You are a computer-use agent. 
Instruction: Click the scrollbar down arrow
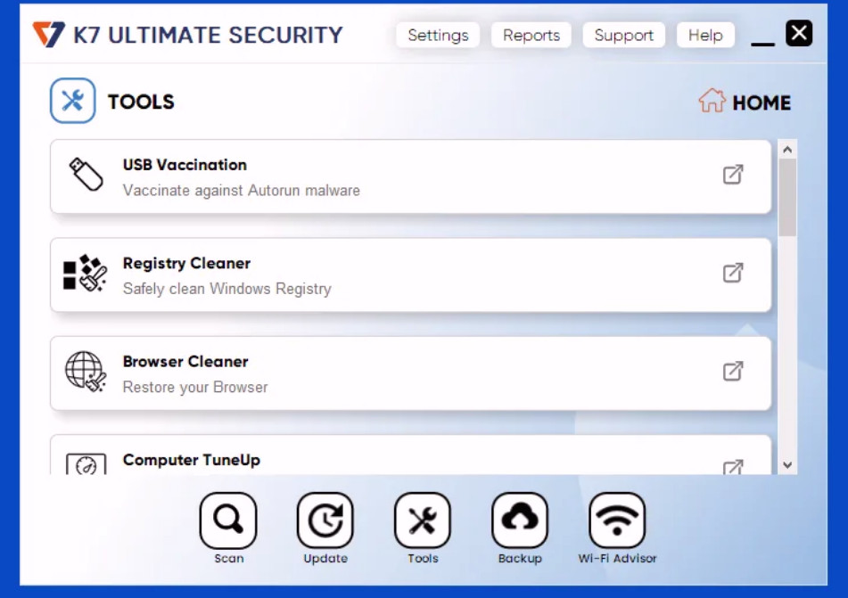point(787,465)
